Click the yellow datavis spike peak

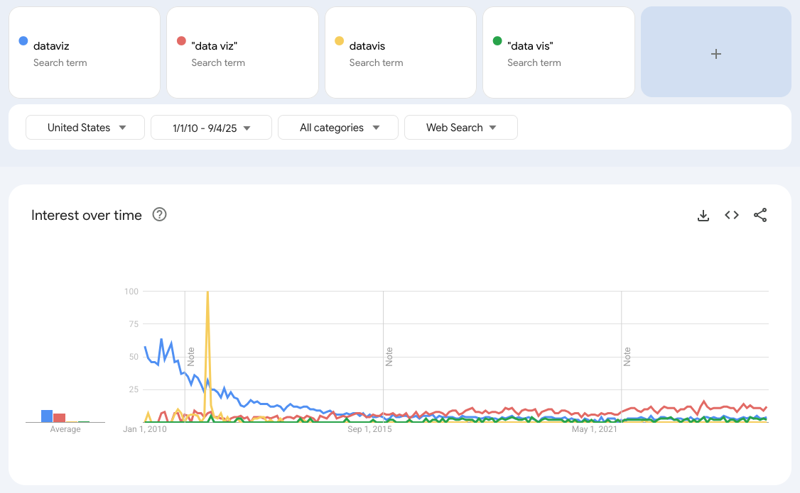pyautogui.click(x=207, y=293)
